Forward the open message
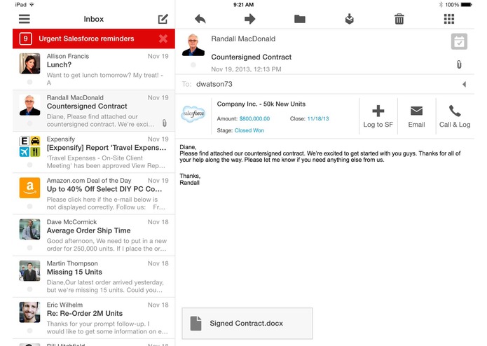Screen dimensions: 487x346 point(249,19)
